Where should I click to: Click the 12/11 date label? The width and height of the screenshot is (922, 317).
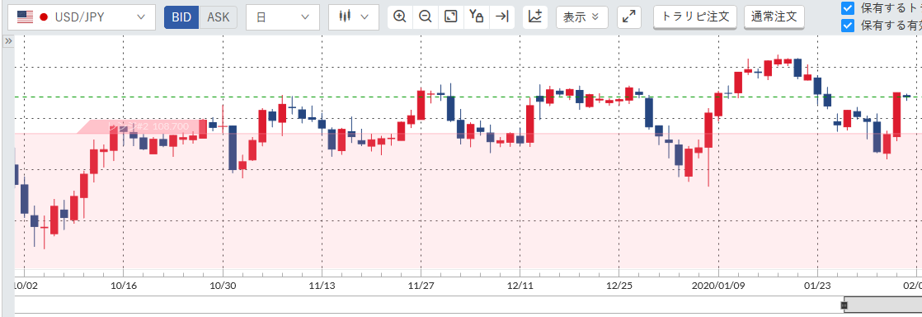click(520, 286)
